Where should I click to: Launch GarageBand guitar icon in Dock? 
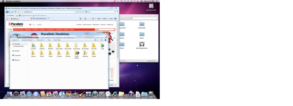coord(82,94)
